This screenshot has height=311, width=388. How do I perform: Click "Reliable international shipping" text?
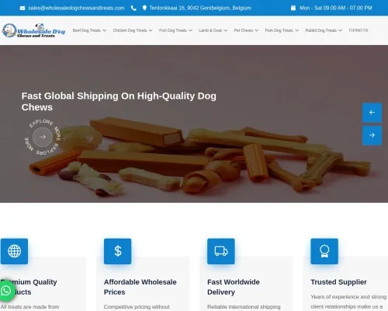pyautogui.click(x=244, y=307)
